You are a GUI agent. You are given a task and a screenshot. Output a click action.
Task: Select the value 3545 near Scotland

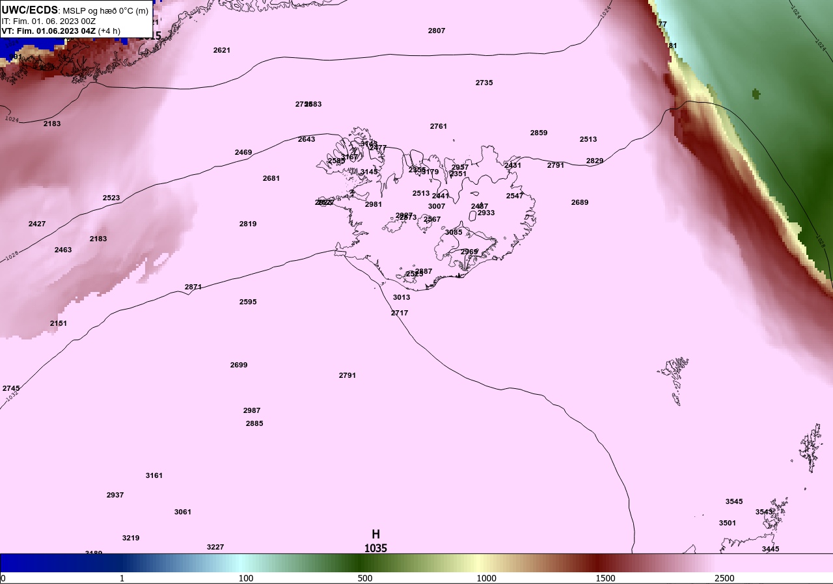point(734,501)
